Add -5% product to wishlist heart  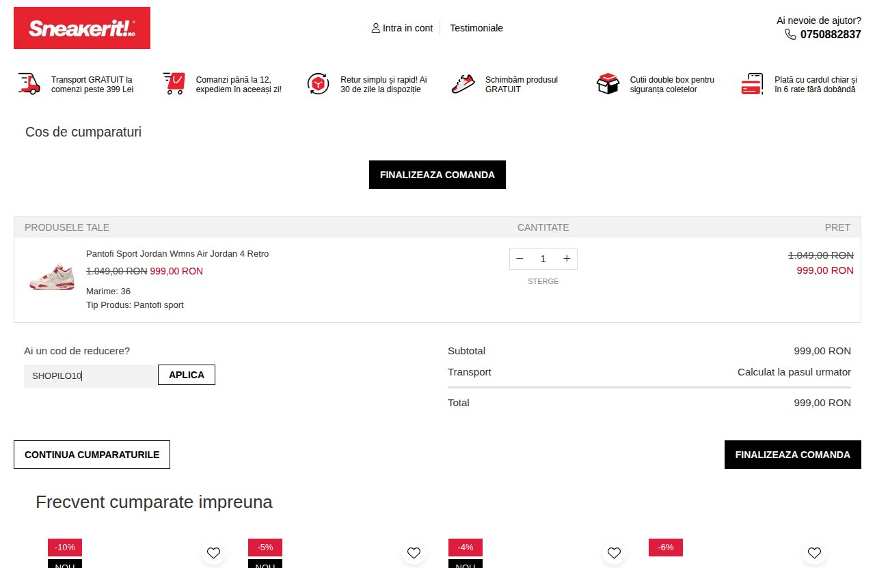[x=414, y=553]
